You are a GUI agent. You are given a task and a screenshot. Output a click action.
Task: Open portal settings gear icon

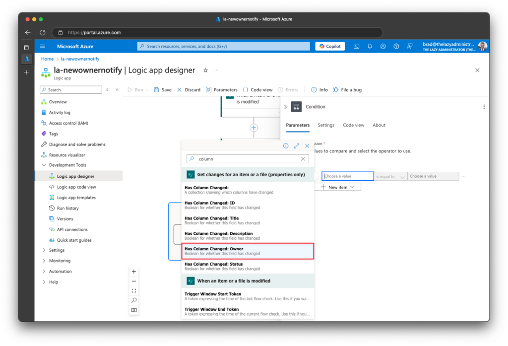[383, 46]
